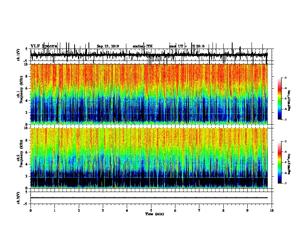Screen dimensions: 306x236
Task: Click the ch.1 spectrogram color bar
Action: coord(279,99)
